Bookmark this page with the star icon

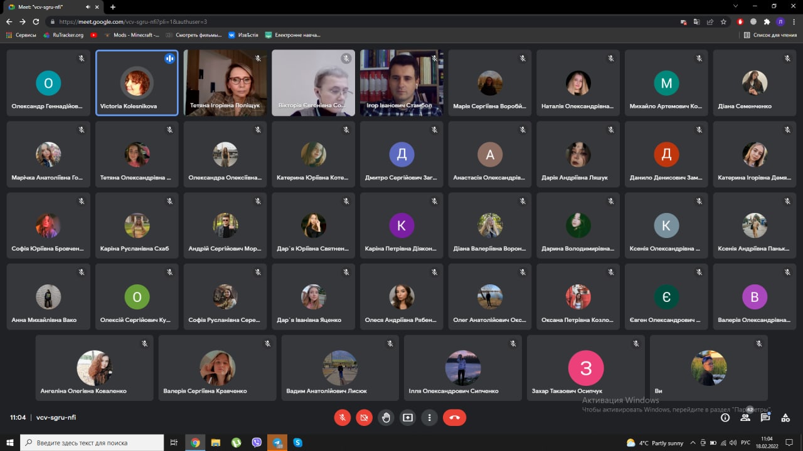pos(723,21)
